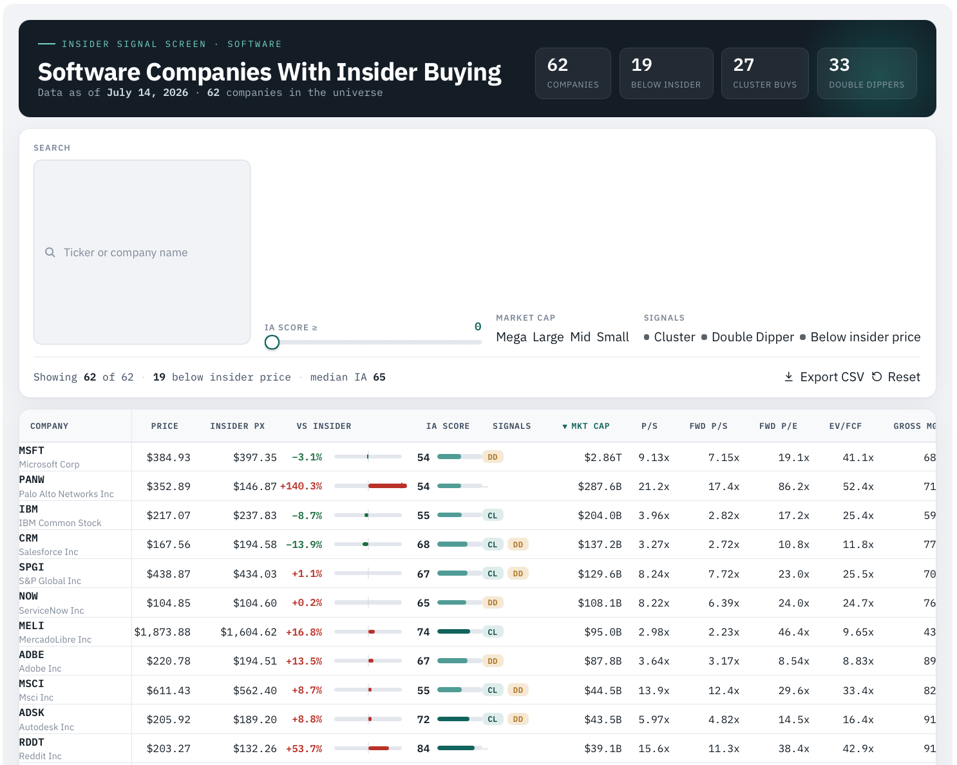Enable the Cluster signal filter
This screenshot has height=765, width=957.
pos(669,337)
